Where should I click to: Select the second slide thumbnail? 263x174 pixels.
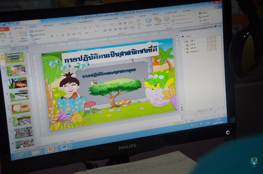click(x=15, y=70)
